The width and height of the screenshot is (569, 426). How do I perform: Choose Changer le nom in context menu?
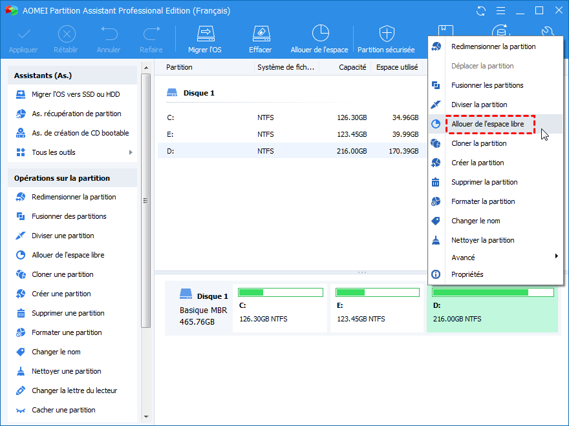(495, 221)
